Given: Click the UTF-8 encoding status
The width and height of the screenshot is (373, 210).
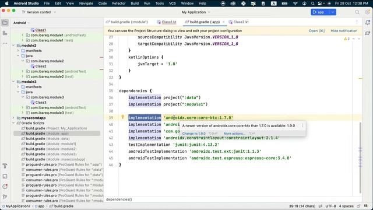Looking at the screenshot, I should click(330, 206).
